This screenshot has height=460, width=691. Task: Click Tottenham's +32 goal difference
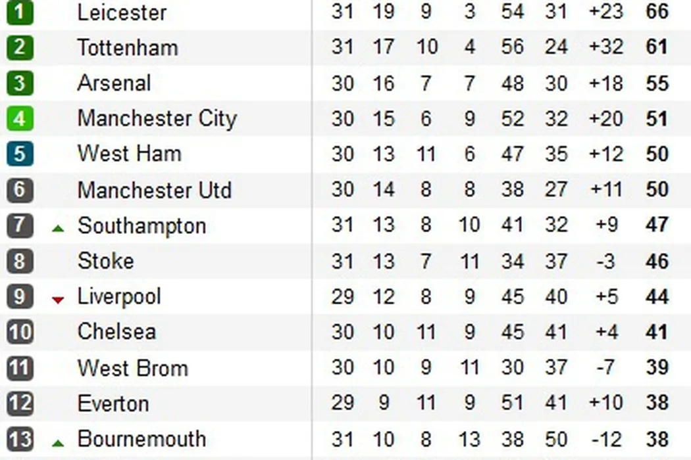(x=606, y=48)
